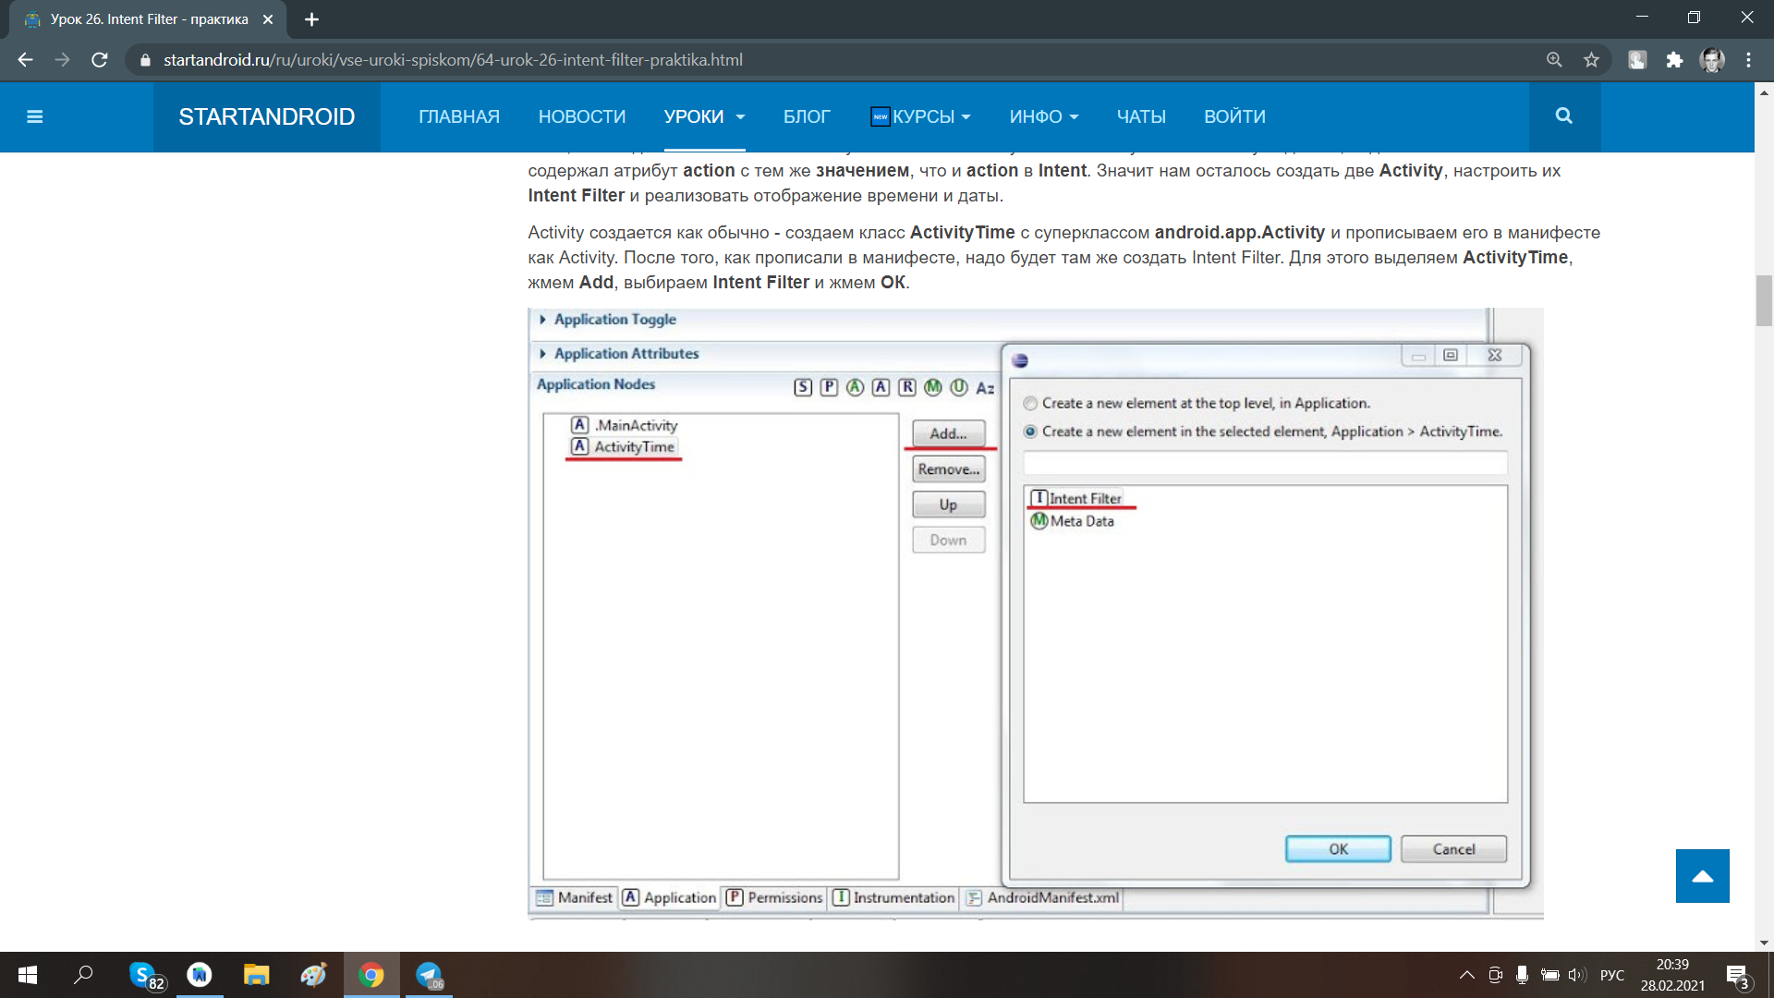The image size is (1774, 998).
Task: Open the Chrome zoom magnifier icon
Action: coord(1554,60)
